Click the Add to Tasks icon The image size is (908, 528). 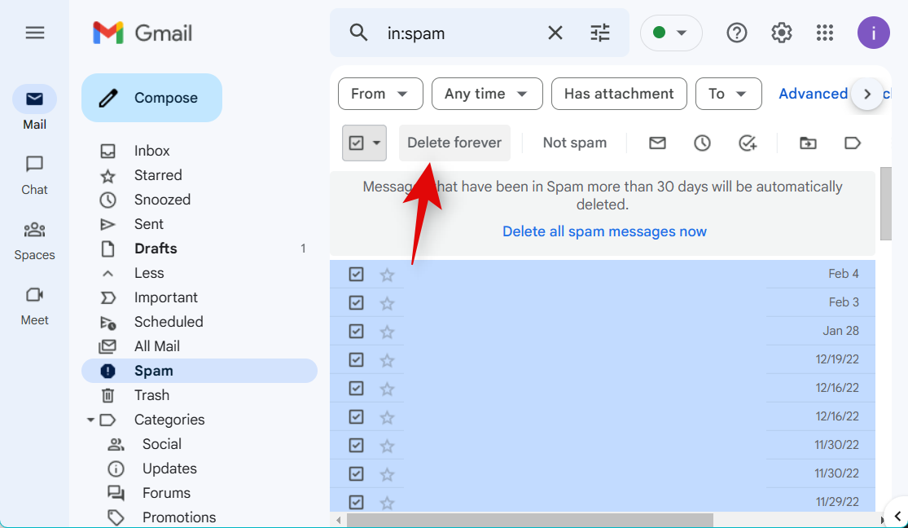748,143
